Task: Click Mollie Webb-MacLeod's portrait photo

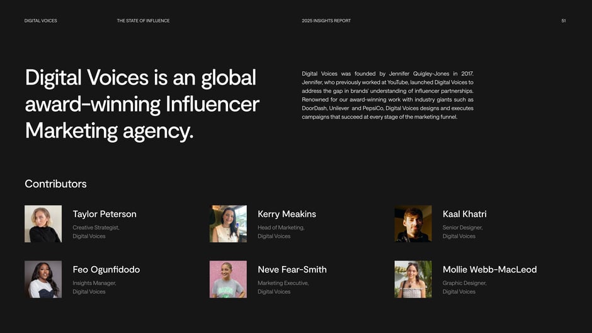Action: point(413,279)
